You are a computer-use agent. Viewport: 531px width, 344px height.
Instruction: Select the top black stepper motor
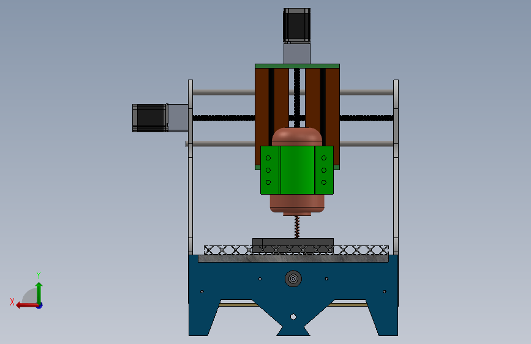[x=296, y=26]
